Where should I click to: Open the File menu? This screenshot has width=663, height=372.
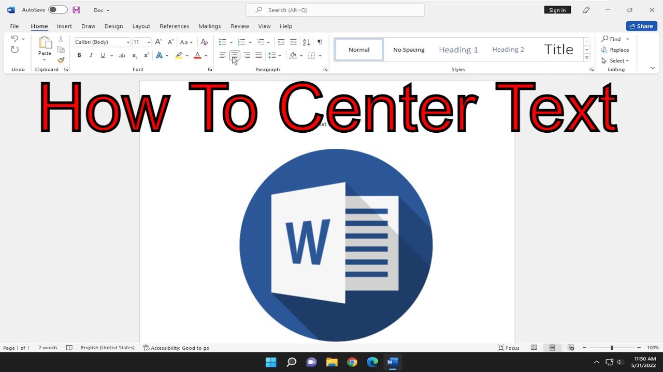click(15, 26)
